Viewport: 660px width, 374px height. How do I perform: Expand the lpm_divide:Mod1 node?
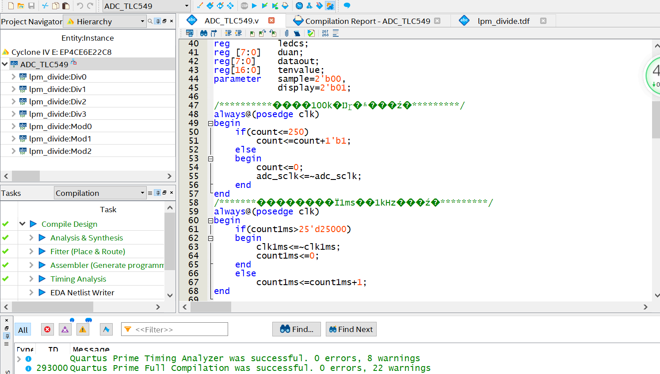click(x=14, y=138)
